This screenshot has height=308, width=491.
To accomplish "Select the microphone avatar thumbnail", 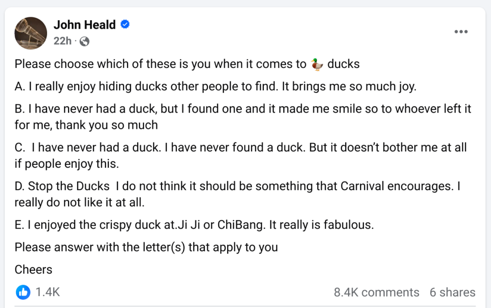I will click(x=31, y=33).
